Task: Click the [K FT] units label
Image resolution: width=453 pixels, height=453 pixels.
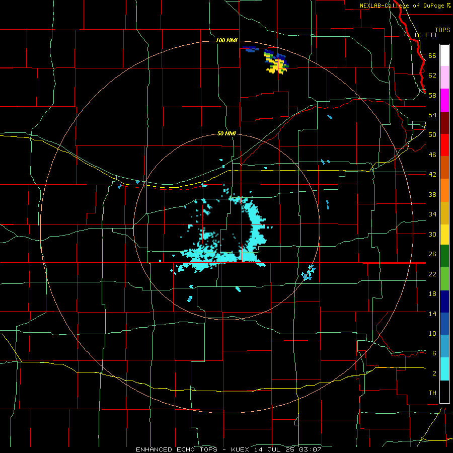Action: [x=425, y=35]
